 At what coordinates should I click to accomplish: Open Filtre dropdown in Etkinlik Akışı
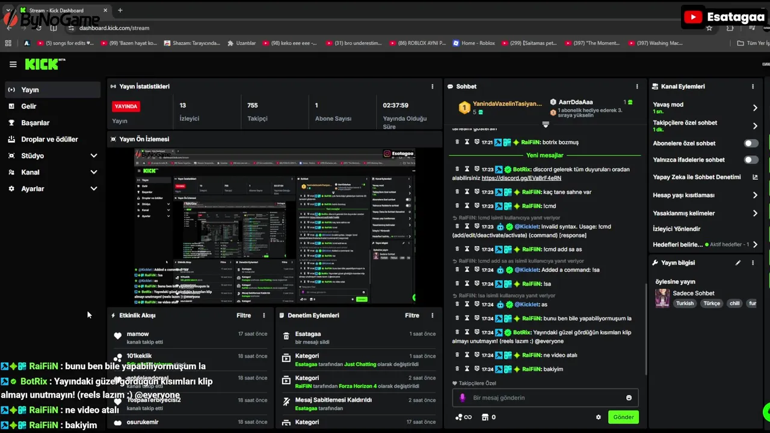pos(244,315)
